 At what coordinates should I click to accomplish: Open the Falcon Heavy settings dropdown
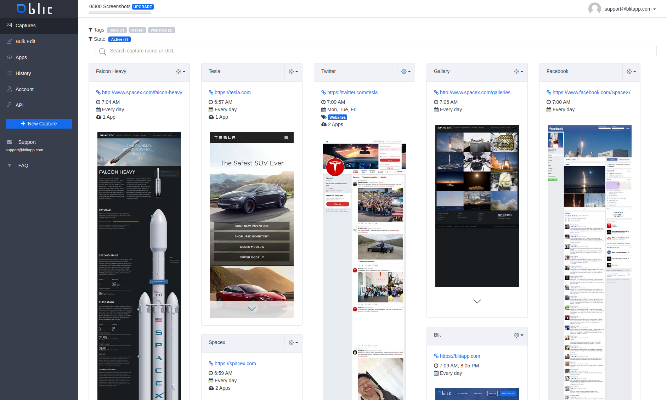tap(181, 72)
